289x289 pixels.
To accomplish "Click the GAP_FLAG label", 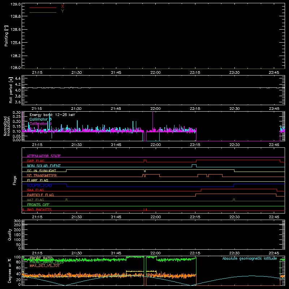I will pyautogui.click(x=35, y=161).
